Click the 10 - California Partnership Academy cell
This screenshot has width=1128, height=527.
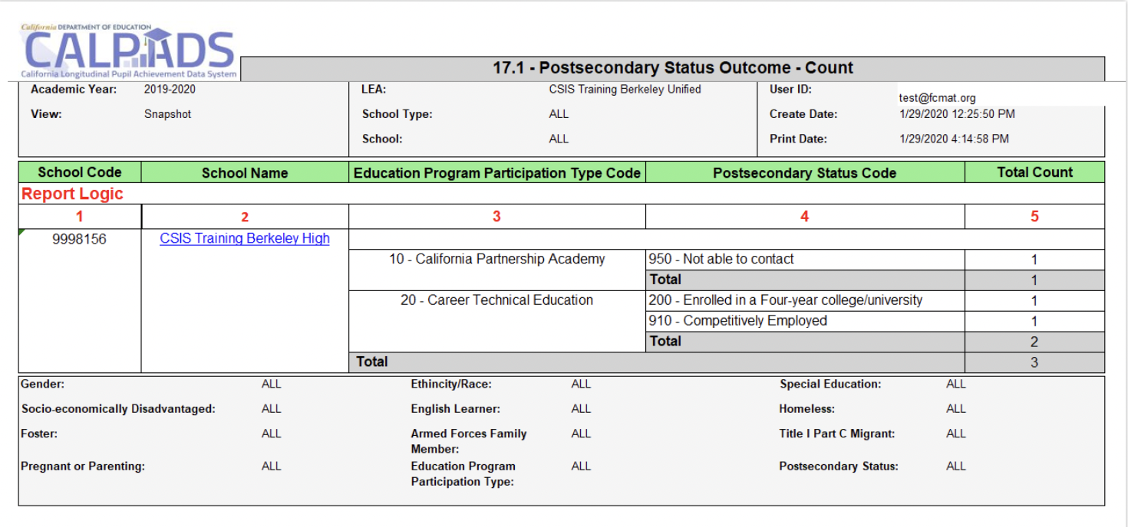(497, 260)
